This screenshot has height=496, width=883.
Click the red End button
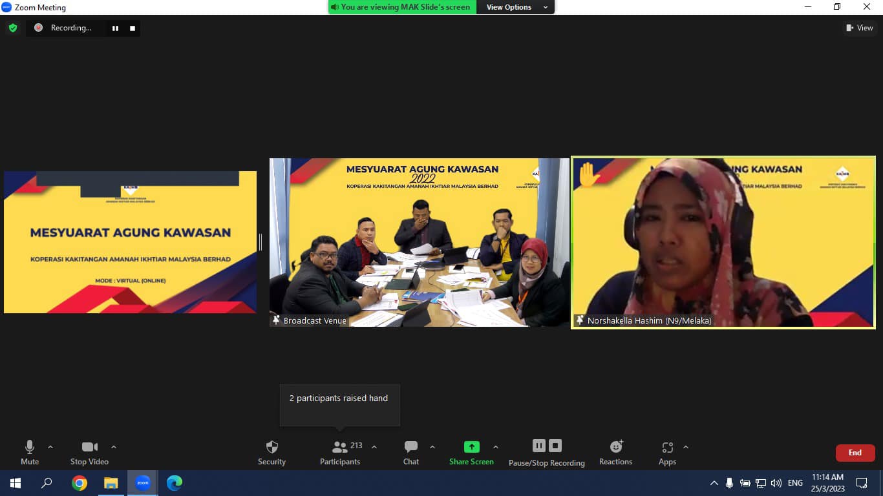(x=855, y=453)
